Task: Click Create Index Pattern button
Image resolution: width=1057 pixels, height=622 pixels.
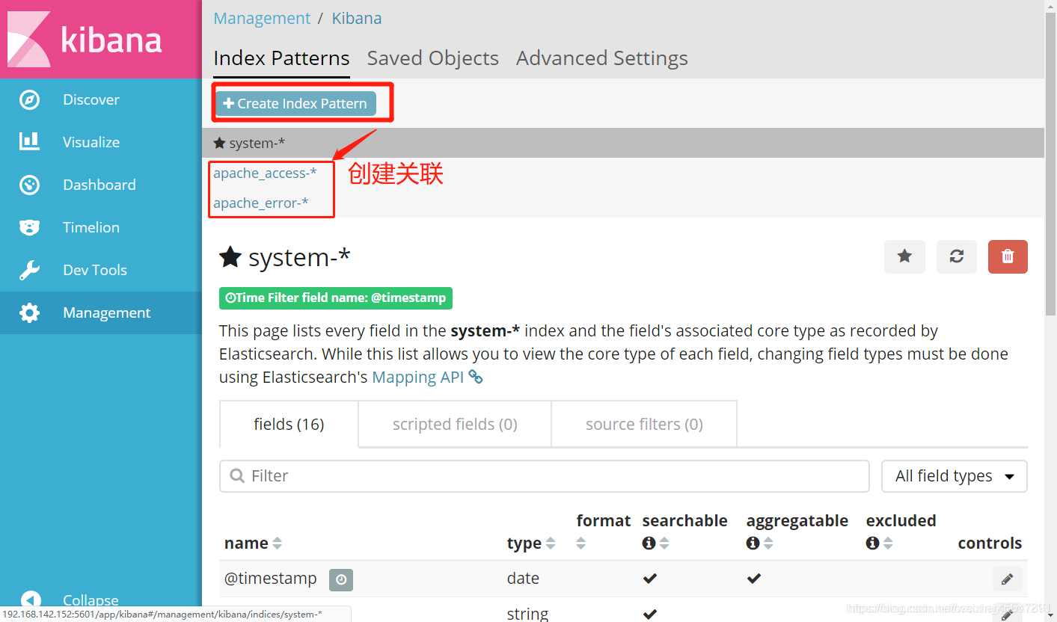Action: (x=295, y=104)
